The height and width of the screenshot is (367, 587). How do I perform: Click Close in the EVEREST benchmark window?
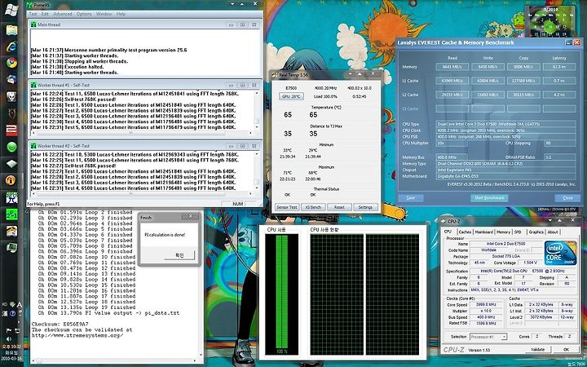point(567,198)
